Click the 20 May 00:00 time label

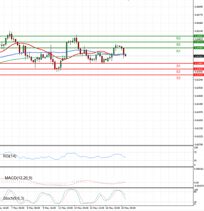point(128,208)
